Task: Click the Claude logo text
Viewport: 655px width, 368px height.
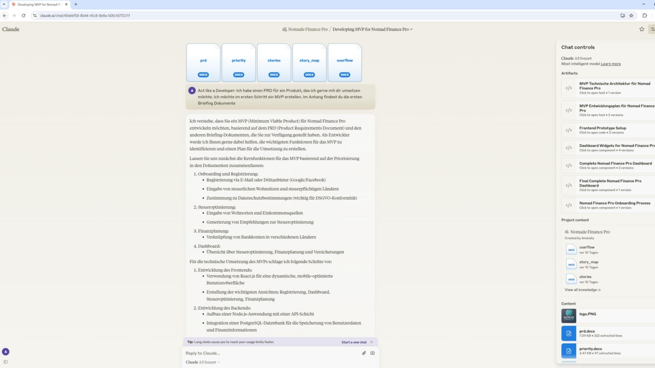Action: pos(11,29)
